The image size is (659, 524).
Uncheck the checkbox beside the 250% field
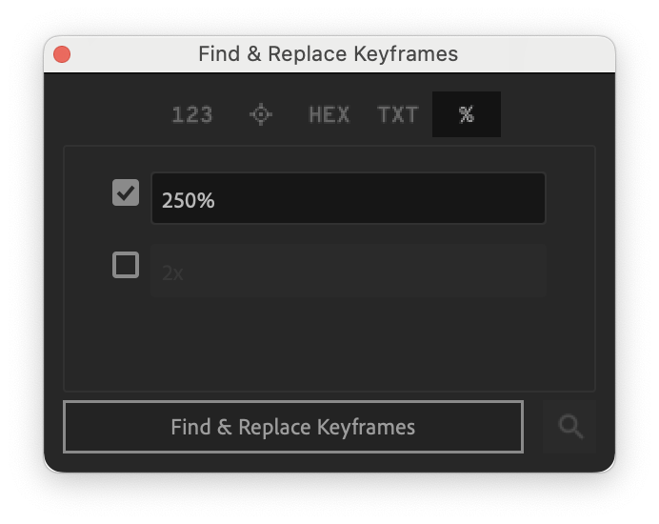[x=126, y=192]
